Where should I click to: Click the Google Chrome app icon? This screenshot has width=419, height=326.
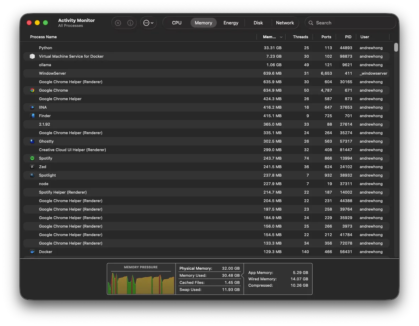tap(32, 90)
